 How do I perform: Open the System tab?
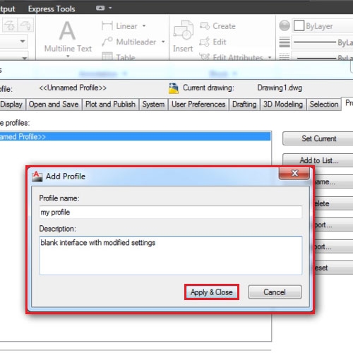[x=153, y=104]
